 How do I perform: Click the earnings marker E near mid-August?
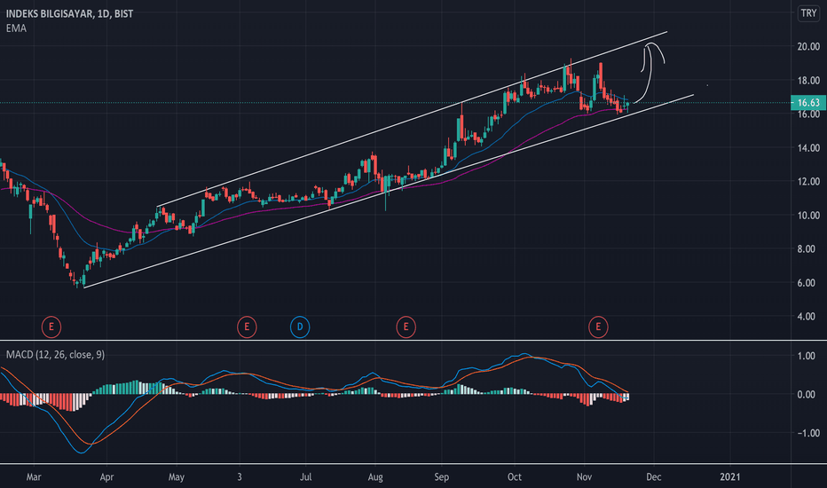pyautogui.click(x=406, y=327)
